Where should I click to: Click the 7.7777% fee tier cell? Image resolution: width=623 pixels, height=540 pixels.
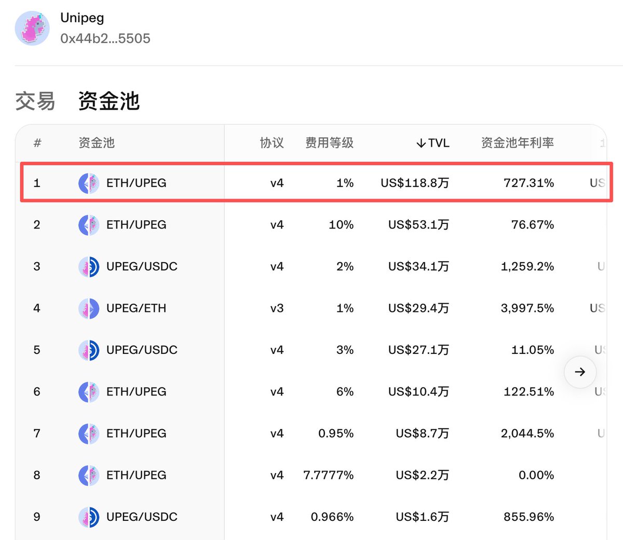[329, 475]
